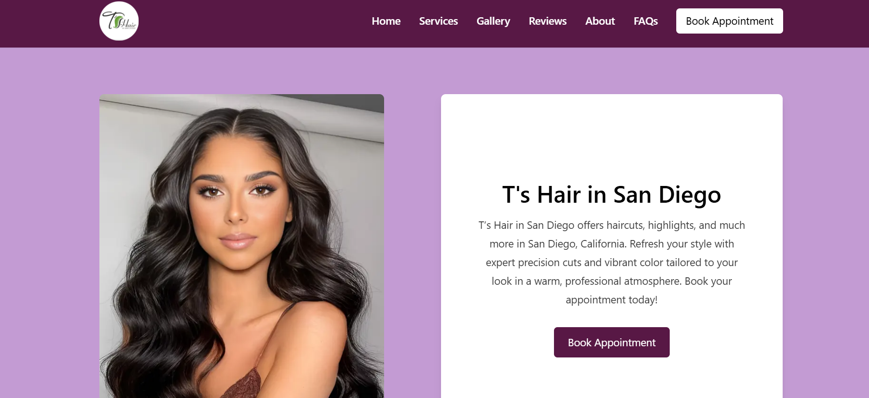The image size is (869, 398).
Task: Click the "T's Hair in San Diego" heading
Action: [x=611, y=194]
